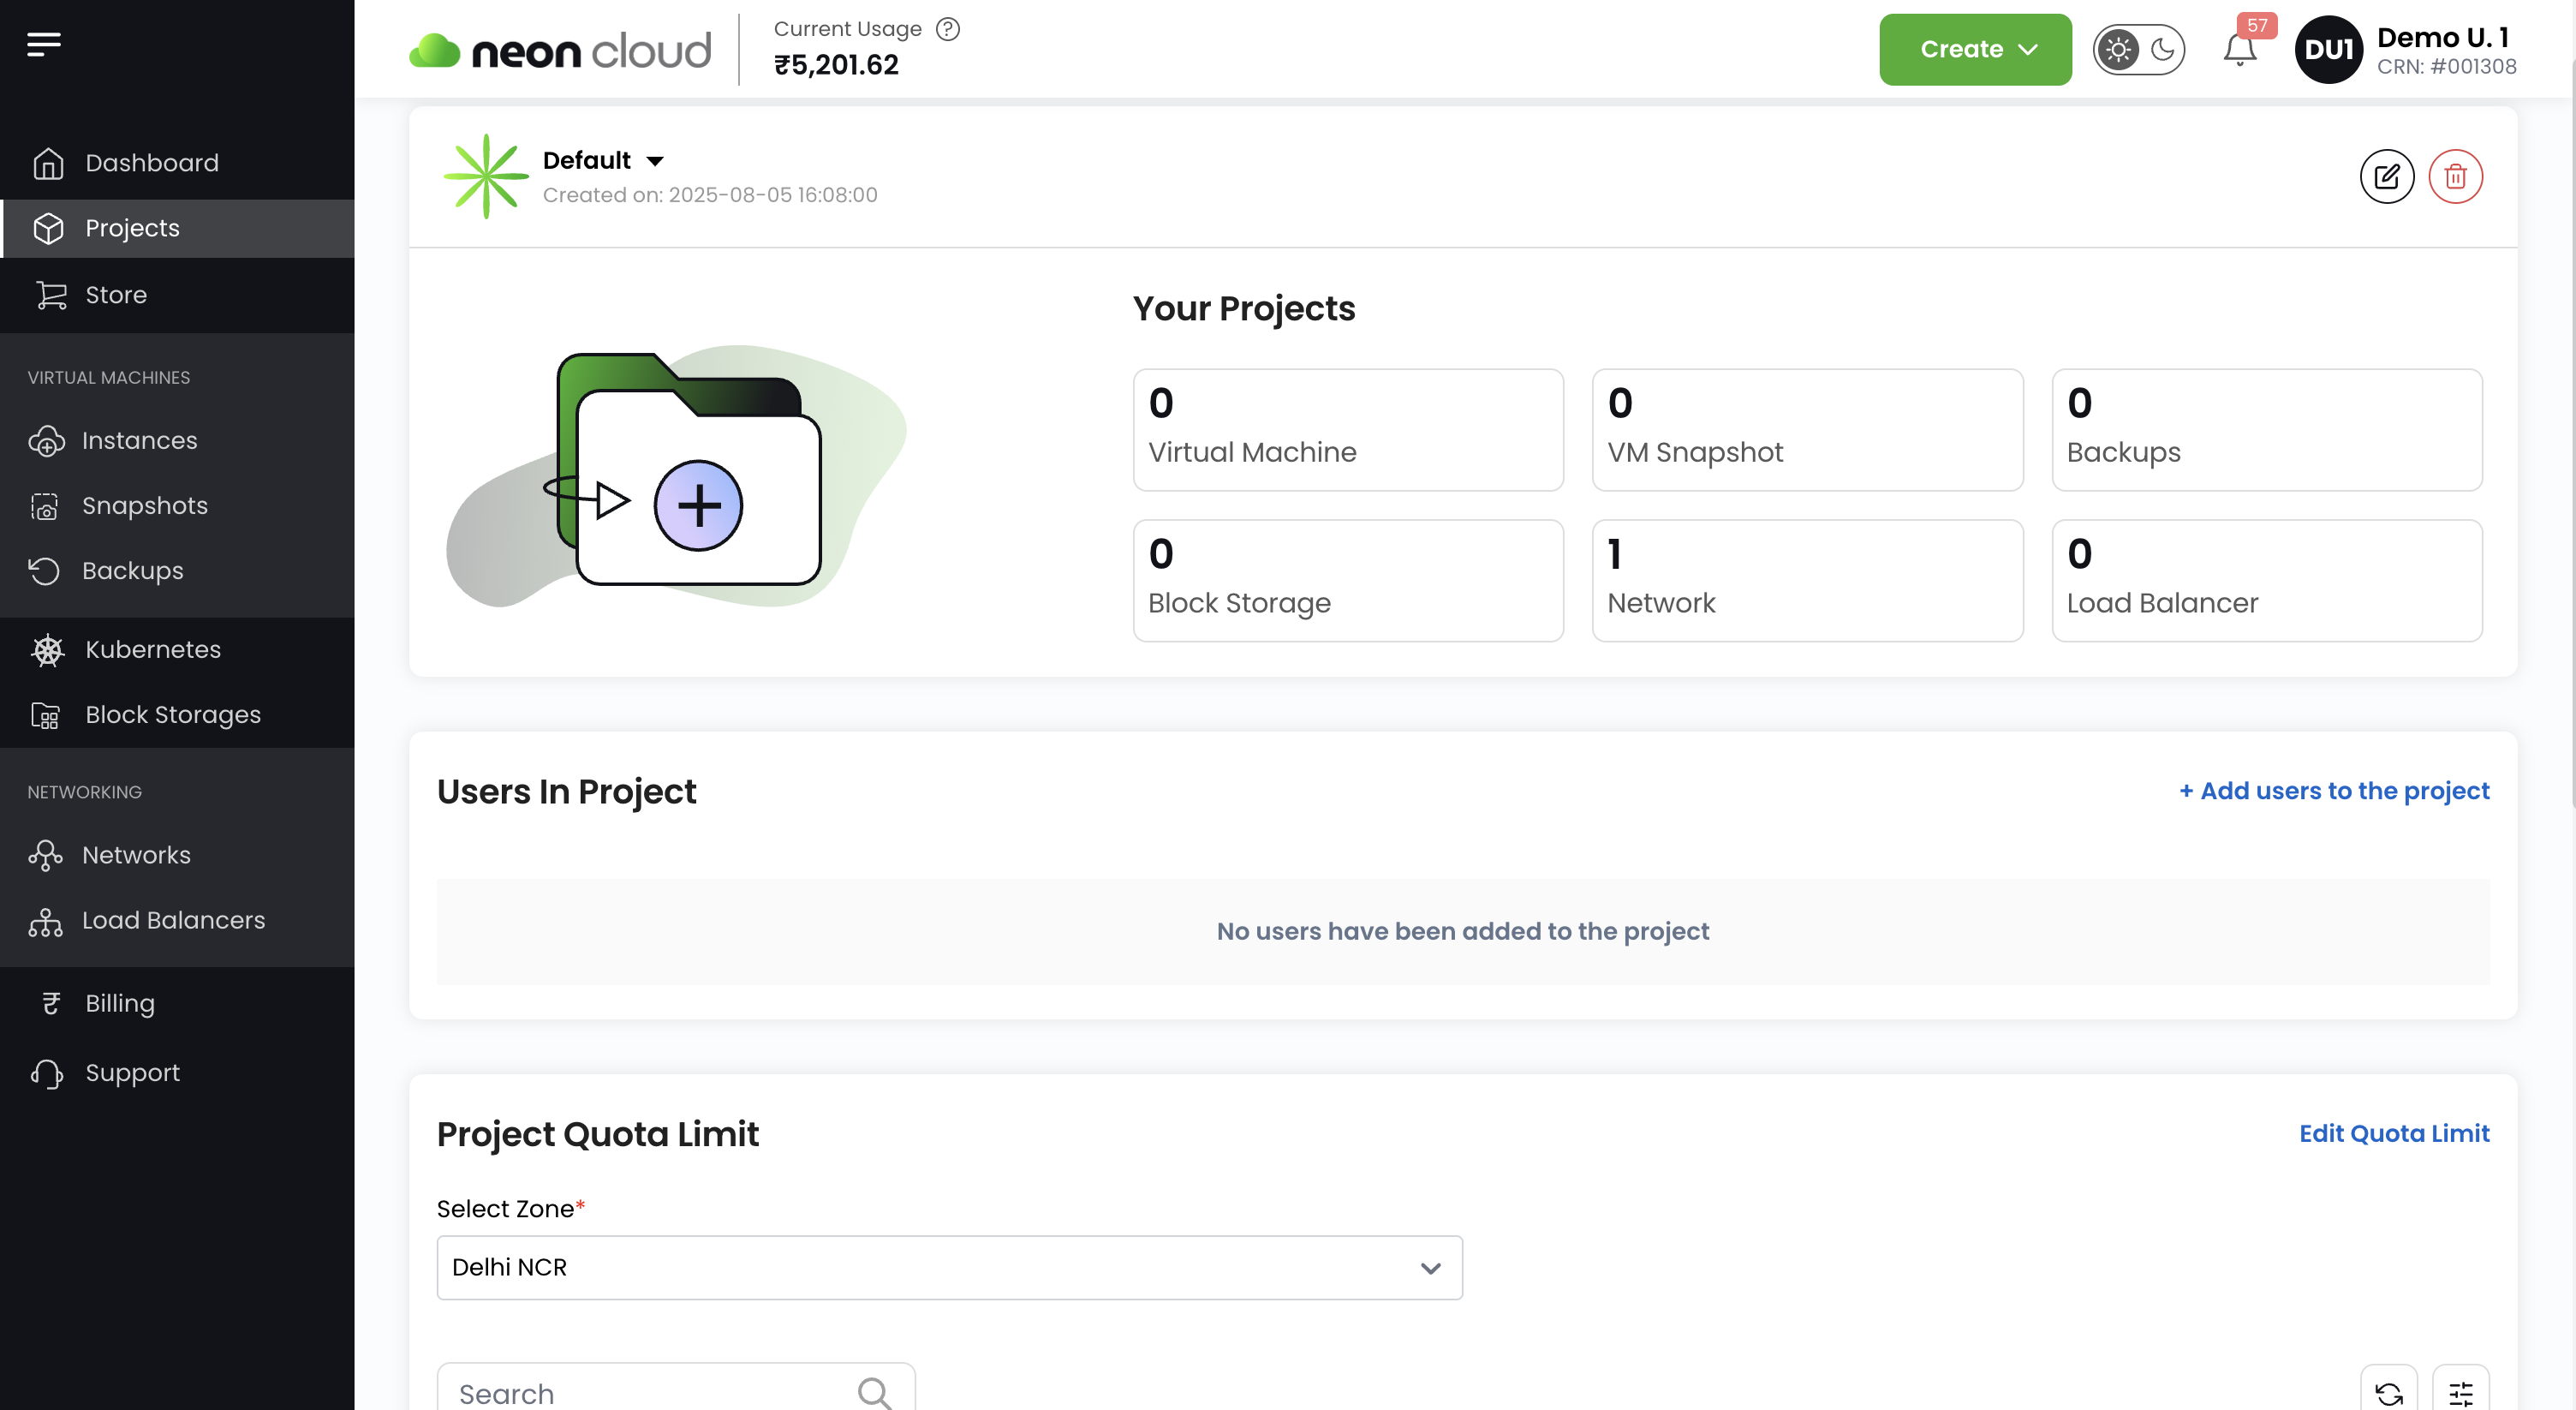The height and width of the screenshot is (1410, 2576).
Task: Click Edit Quota Limit link
Action: coord(2393,1133)
